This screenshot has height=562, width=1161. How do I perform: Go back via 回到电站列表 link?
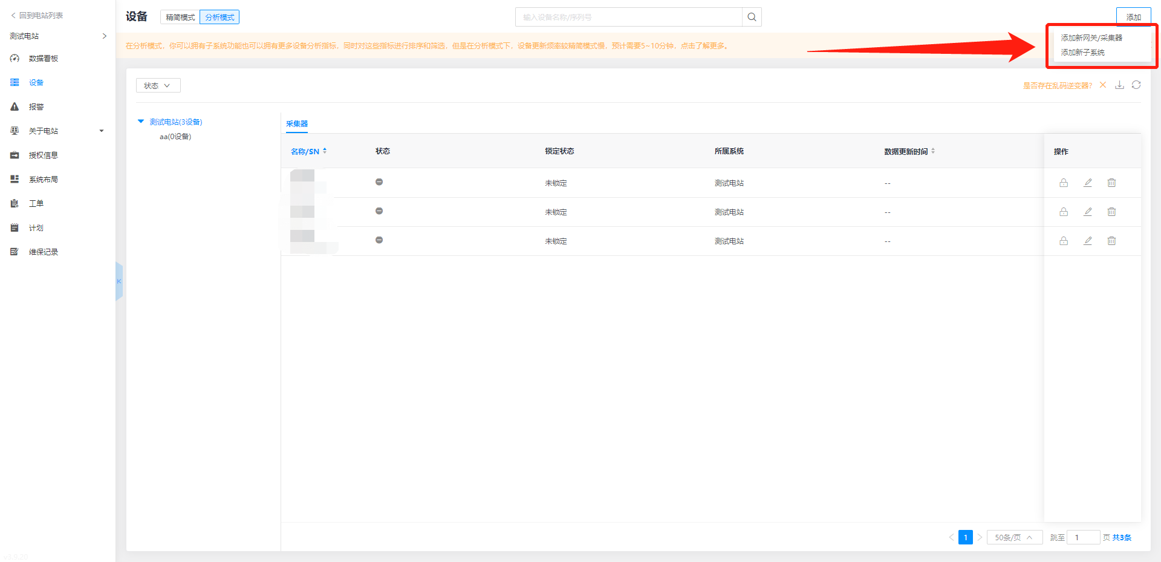coord(37,15)
